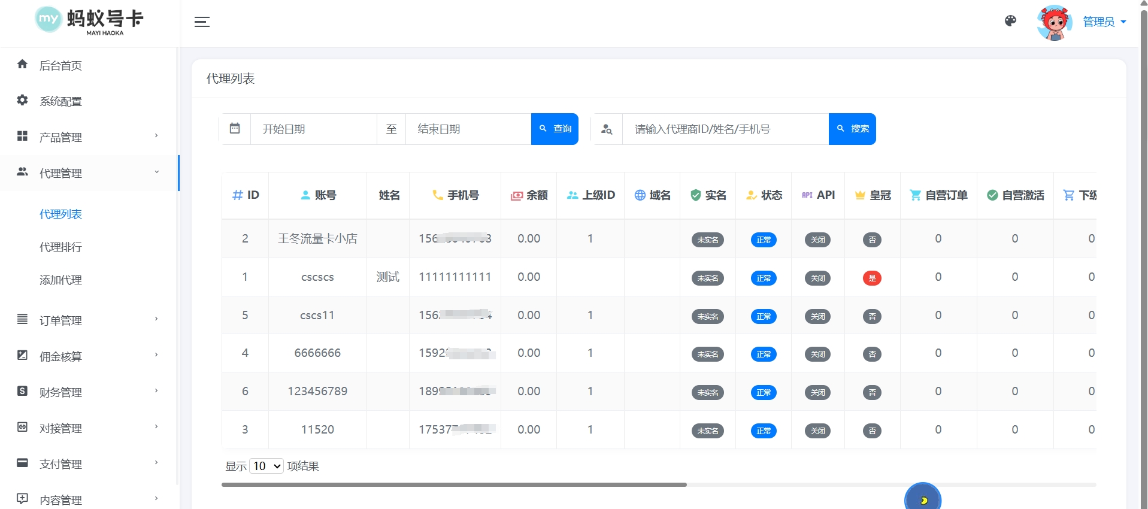The image size is (1148, 509).
Task: Open the results-per-page dropdown showing 10
Action: (x=266, y=466)
